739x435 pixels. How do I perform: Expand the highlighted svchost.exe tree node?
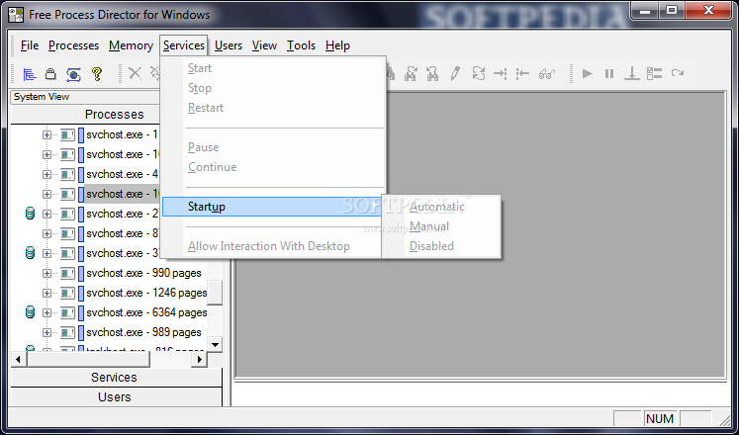click(46, 194)
